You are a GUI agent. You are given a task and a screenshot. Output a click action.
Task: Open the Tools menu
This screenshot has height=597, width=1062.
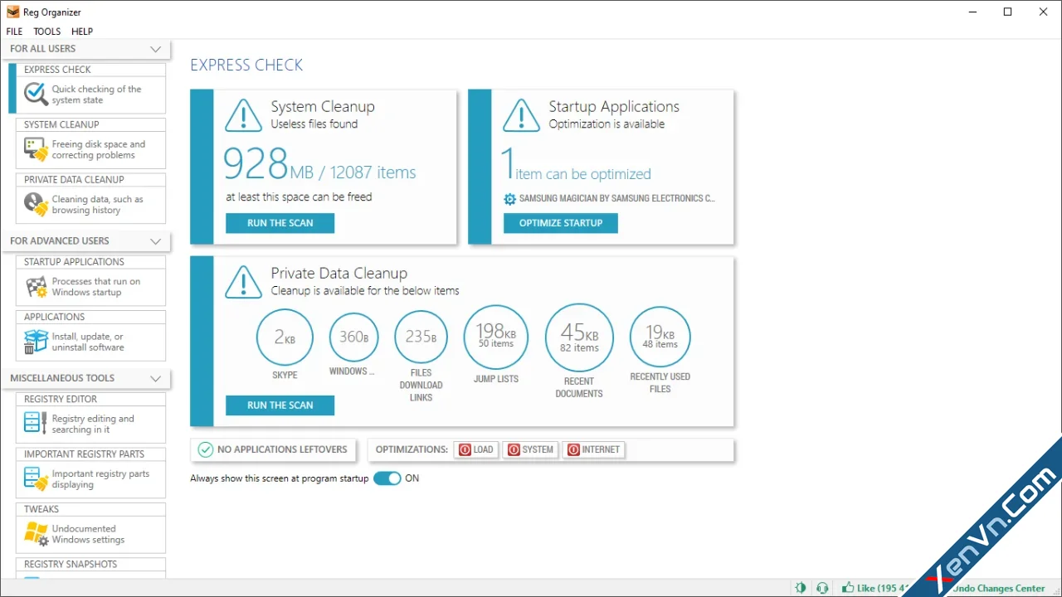(47, 32)
